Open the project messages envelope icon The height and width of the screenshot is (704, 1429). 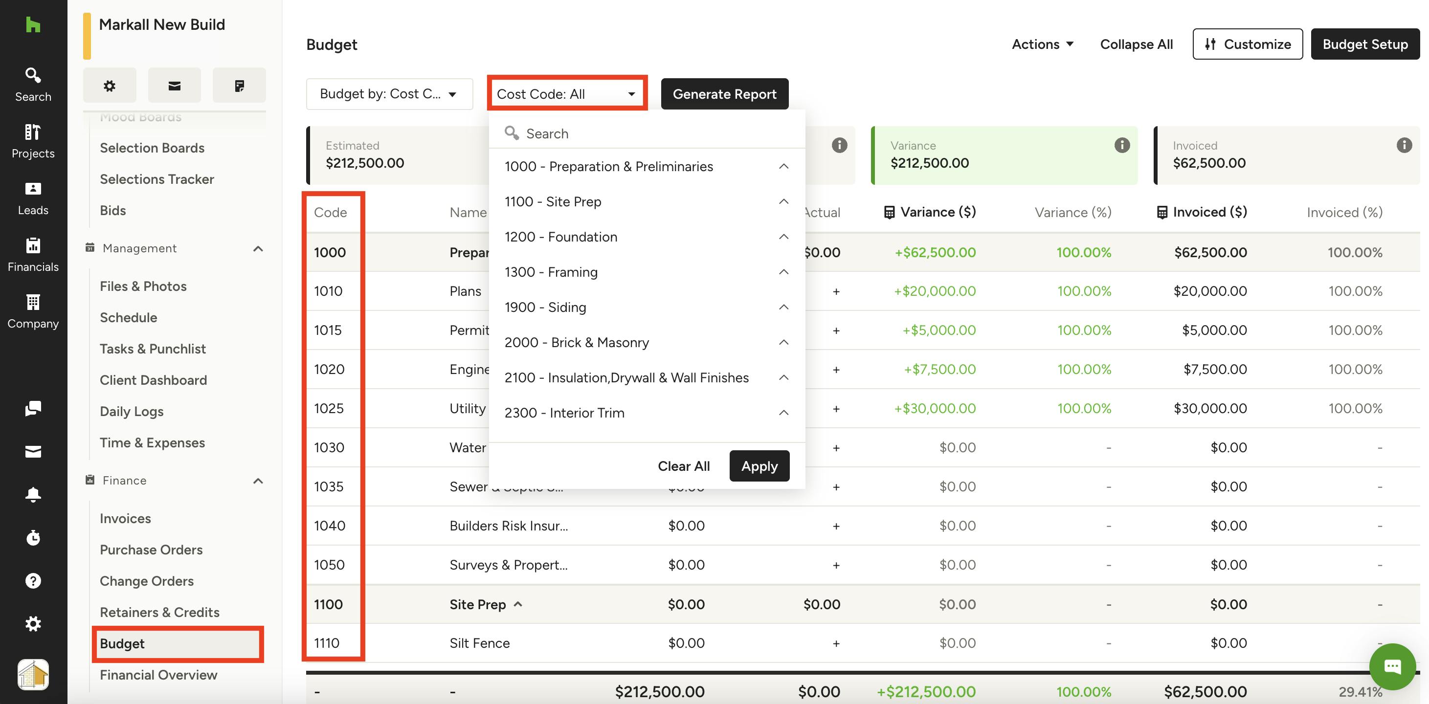pos(174,86)
